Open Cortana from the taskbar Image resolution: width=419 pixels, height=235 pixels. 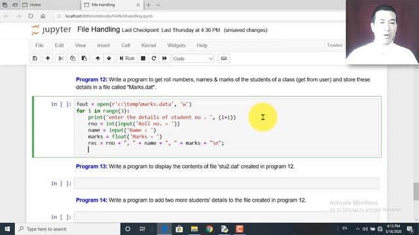[128, 229]
